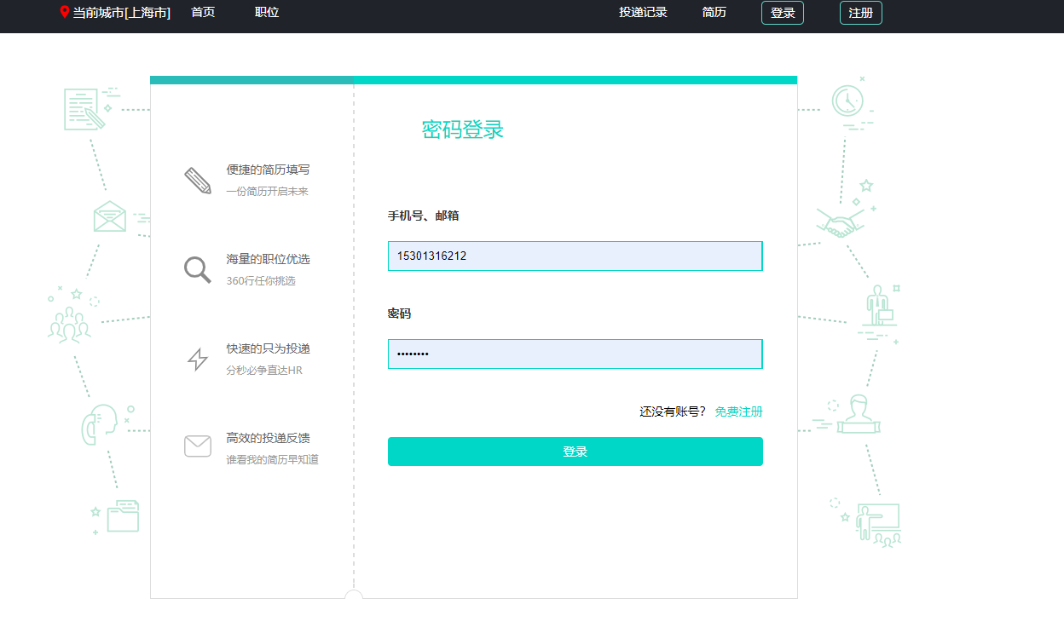This screenshot has height=633, width=1064.
Task: Go to 首页 in the top navigation
Action: (203, 13)
